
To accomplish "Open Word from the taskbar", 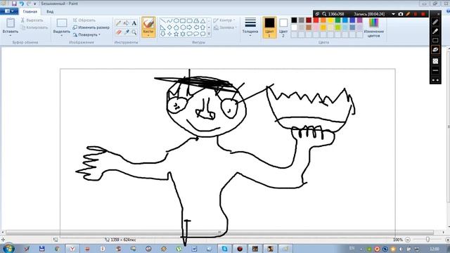I will (194, 249).
